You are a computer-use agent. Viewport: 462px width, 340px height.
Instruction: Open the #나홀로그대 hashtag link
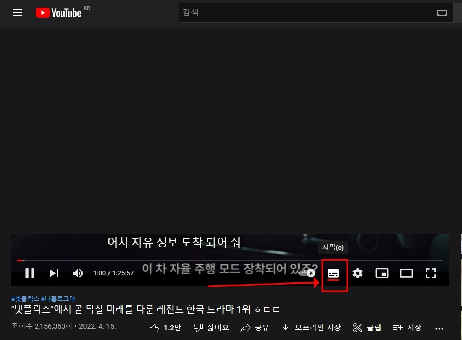pos(58,299)
